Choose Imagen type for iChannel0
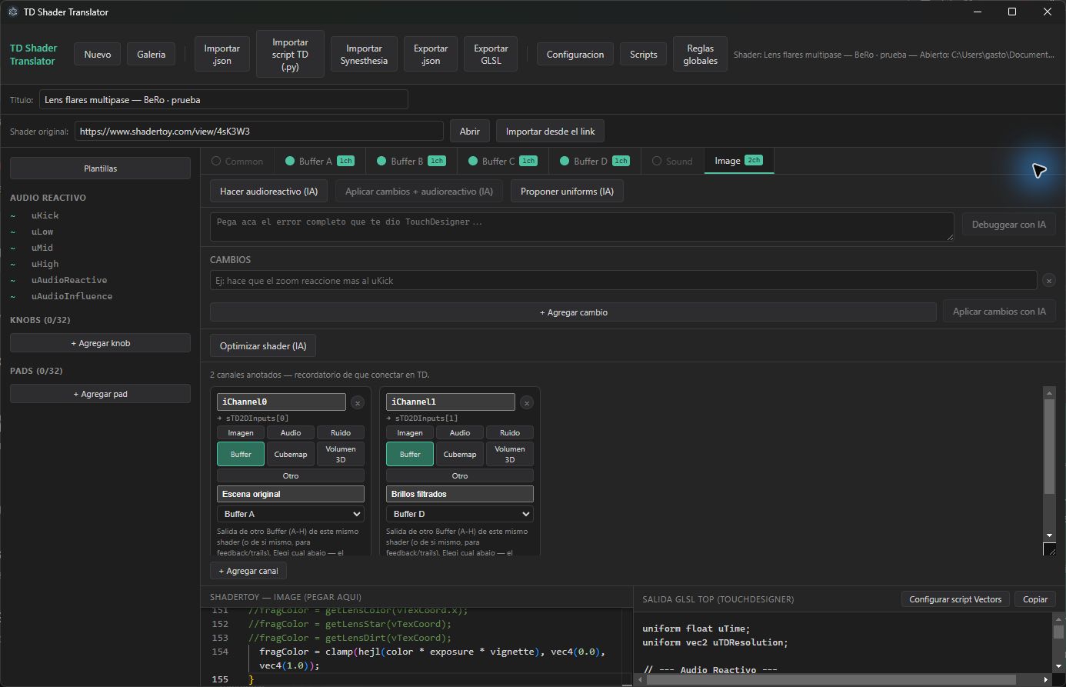This screenshot has height=687, width=1066. point(241,432)
